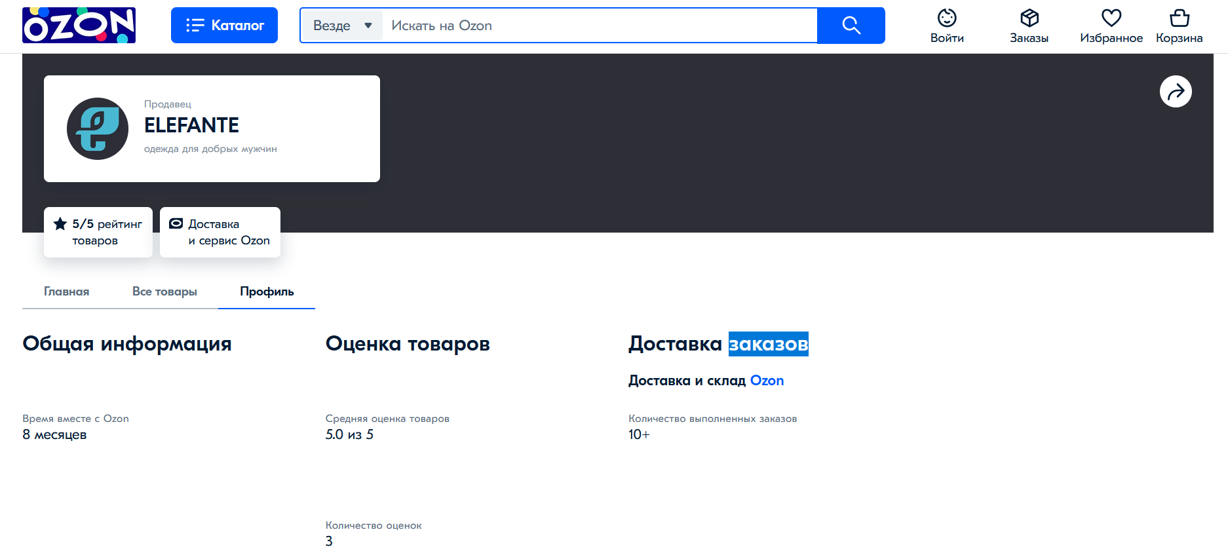Click the Доставка и сервис Ozon badge
Viewport: 1228px width, 551px height.
coord(220,232)
